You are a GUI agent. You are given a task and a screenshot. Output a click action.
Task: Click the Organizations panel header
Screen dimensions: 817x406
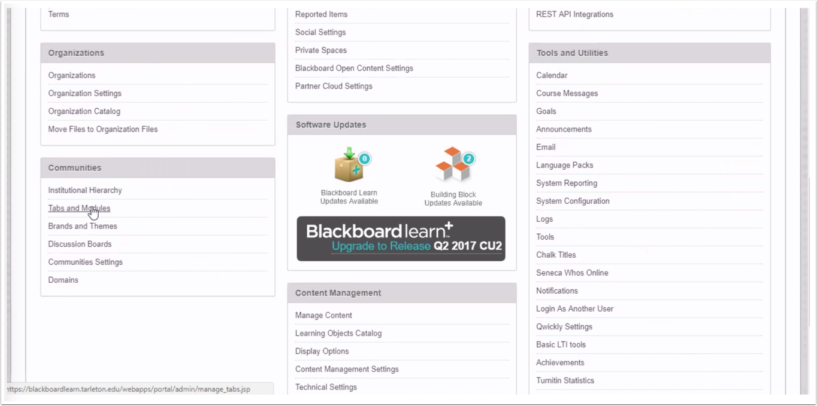click(158, 53)
